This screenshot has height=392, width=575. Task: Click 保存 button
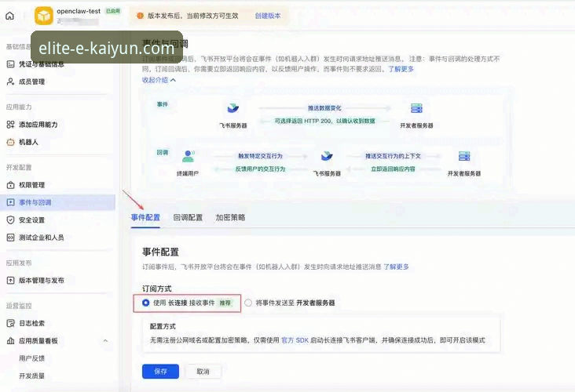160,372
